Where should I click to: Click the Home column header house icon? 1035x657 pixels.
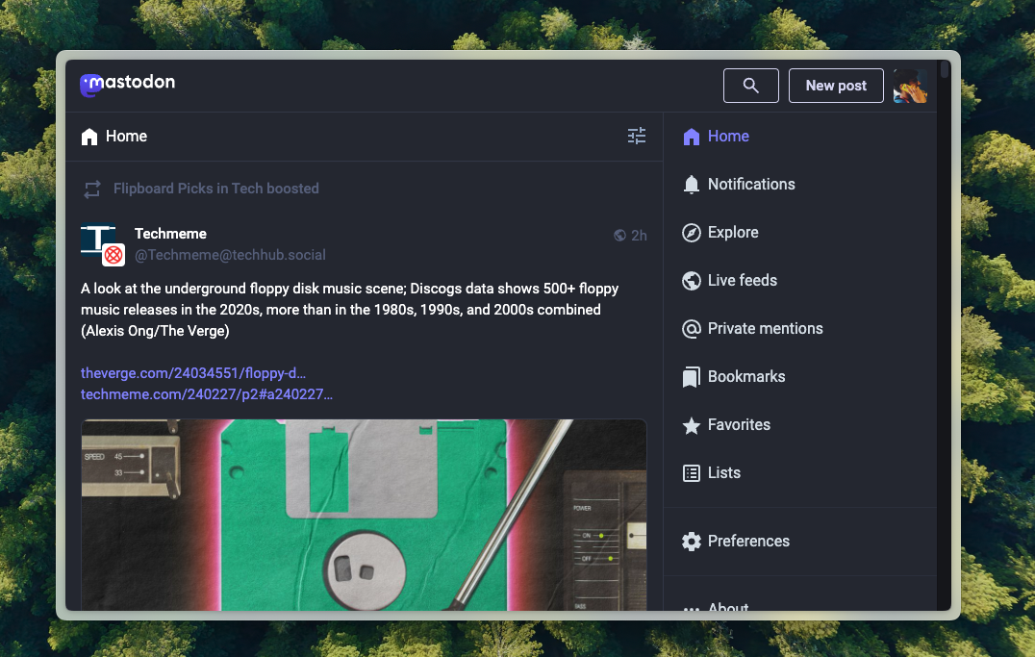[89, 137]
